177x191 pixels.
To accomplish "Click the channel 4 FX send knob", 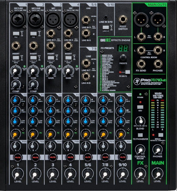I will [68, 134].
